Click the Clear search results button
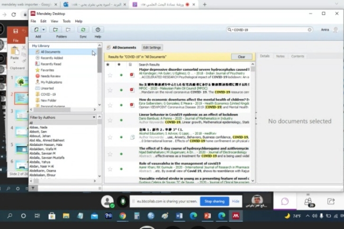This screenshot has height=229, width=344. click(241, 57)
